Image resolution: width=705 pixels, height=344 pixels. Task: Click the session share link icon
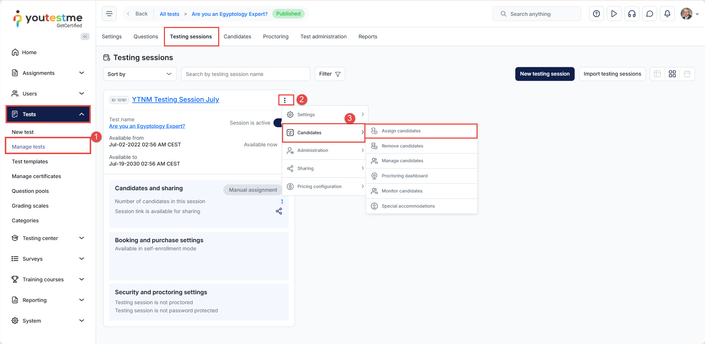pyautogui.click(x=279, y=211)
